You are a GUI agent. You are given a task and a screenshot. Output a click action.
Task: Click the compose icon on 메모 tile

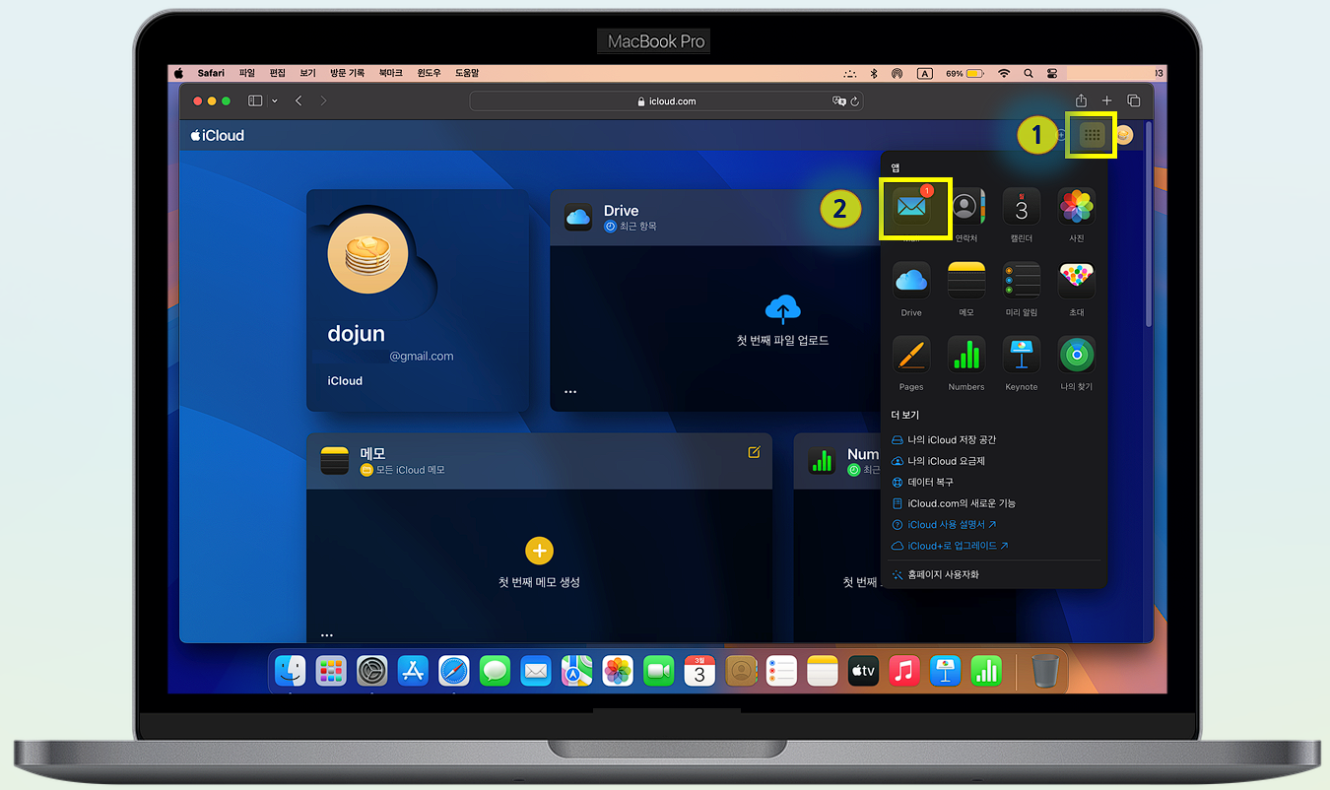(754, 452)
